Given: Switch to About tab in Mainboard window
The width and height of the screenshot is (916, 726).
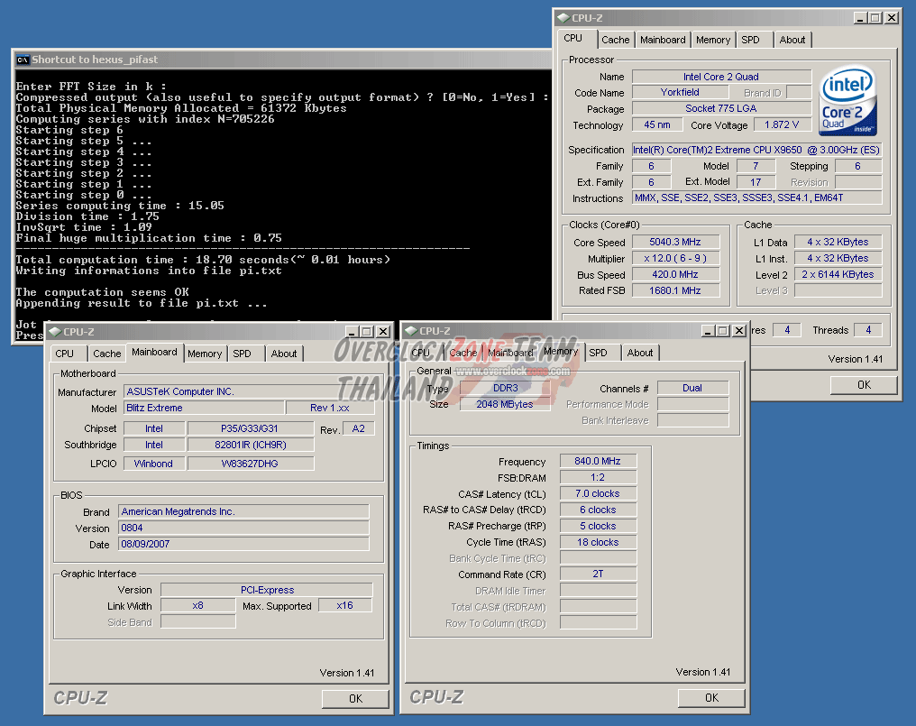Looking at the screenshot, I should [x=284, y=354].
